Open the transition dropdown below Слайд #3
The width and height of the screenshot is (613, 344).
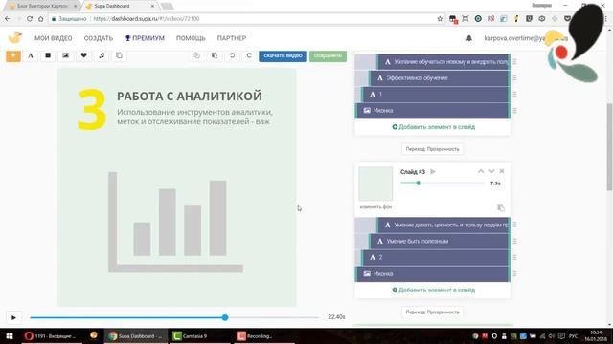432,312
